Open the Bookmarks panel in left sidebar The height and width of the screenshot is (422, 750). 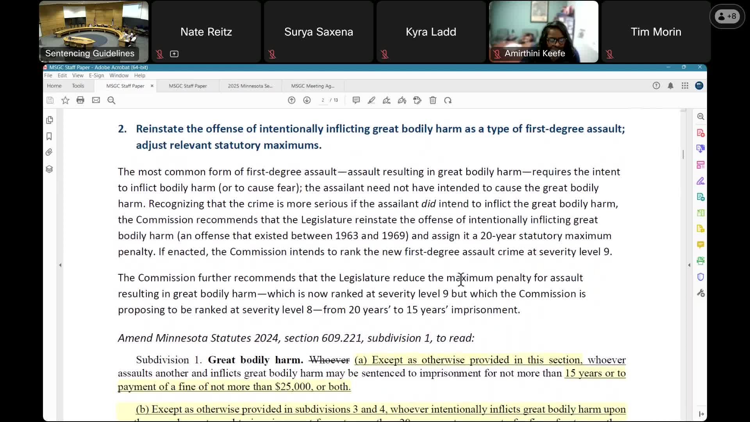coord(49,136)
